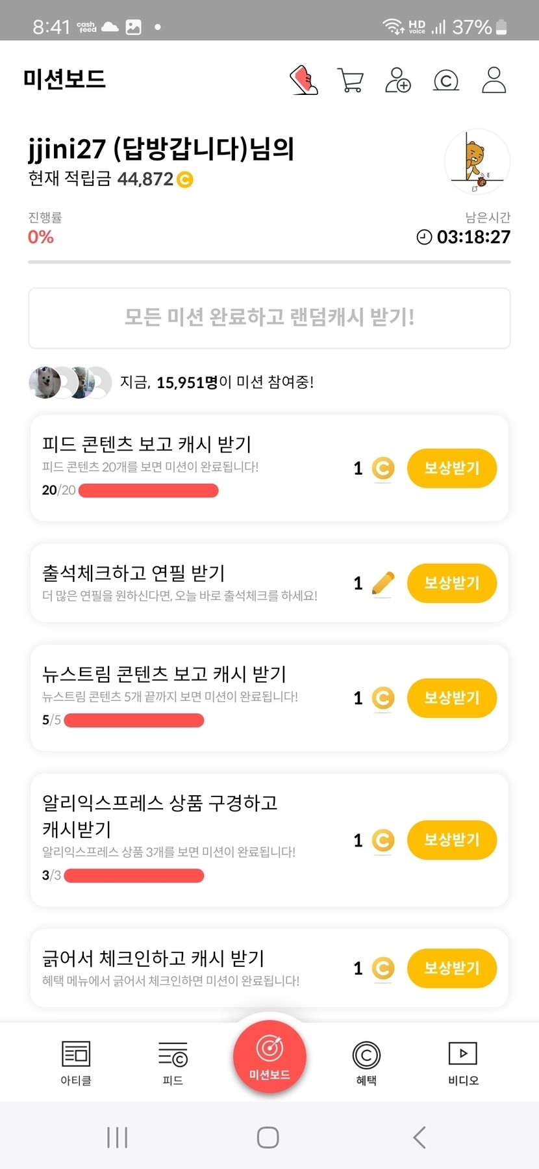
Task: Tap the bear profile avatar
Action: tap(477, 162)
